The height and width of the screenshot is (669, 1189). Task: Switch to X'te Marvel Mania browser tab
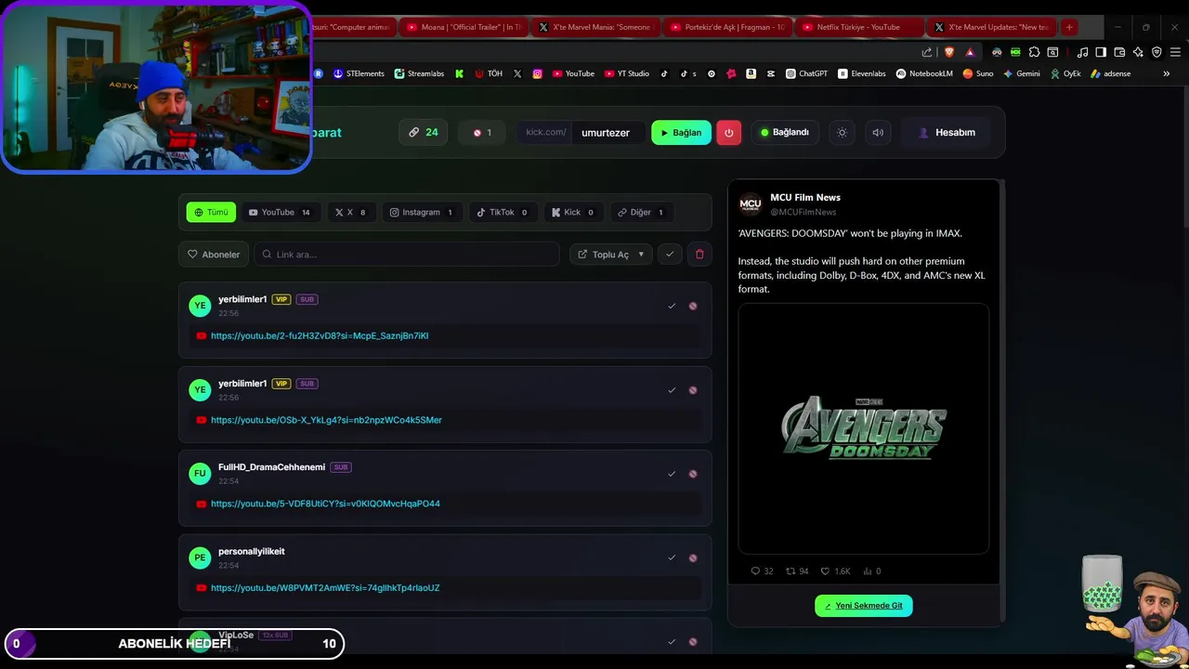click(x=596, y=27)
